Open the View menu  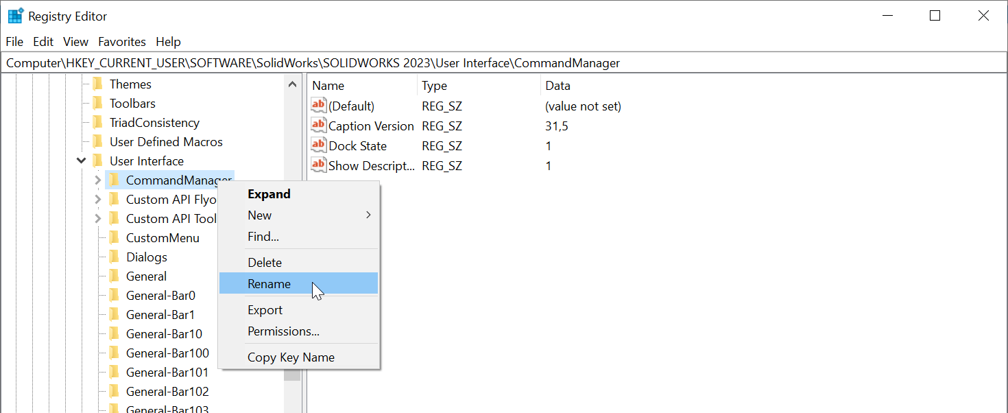(x=75, y=42)
